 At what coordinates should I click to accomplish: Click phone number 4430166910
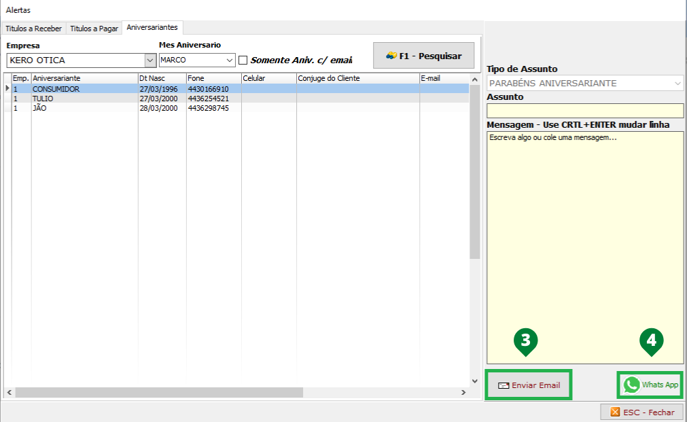[x=208, y=89]
